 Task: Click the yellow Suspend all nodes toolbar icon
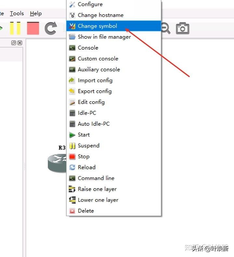(x=15, y=28)
